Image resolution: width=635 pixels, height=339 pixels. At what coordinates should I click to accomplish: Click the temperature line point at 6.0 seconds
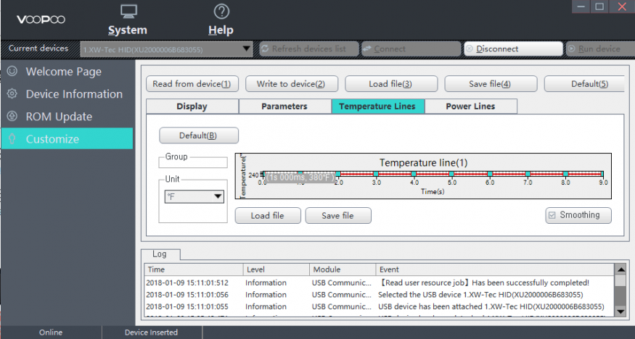click(x=490, y=174)
